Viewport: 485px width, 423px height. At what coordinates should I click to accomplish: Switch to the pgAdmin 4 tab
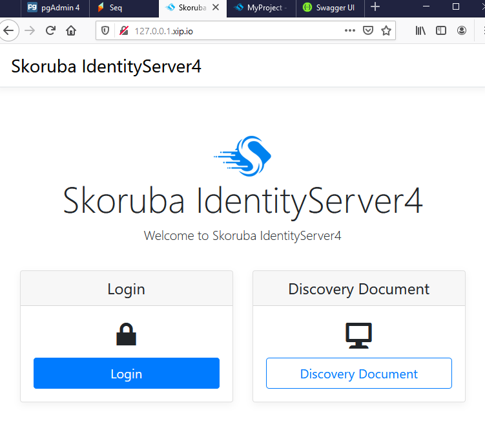click(55, 8)
